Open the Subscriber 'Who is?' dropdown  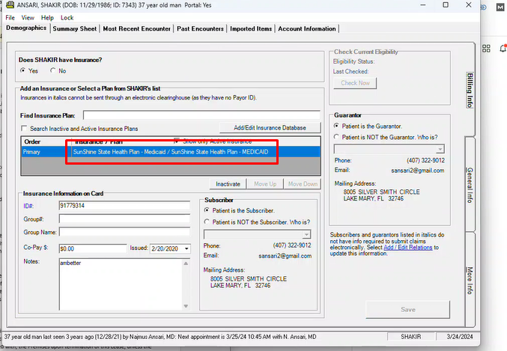pyautogui.click(x=306, y=234)
